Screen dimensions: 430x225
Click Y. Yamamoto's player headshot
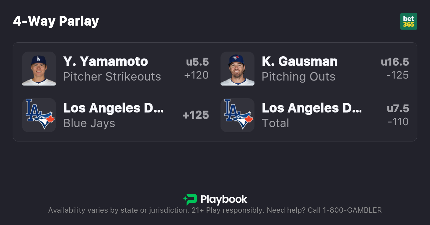pyautogui.click(x=39, y=69)
